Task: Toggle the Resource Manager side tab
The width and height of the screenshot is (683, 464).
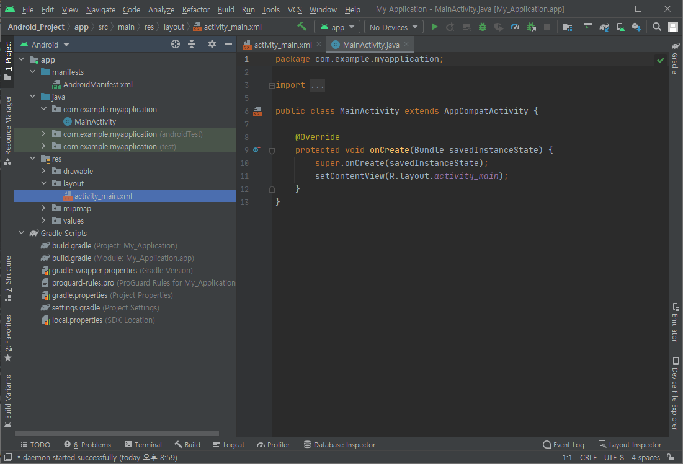Action: (7, 131)
